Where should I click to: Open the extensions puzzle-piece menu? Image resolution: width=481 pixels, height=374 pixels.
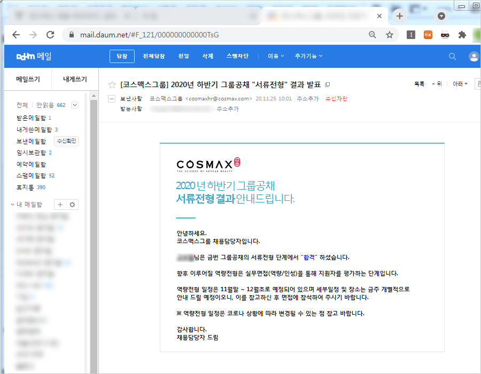tap(462, 35)
